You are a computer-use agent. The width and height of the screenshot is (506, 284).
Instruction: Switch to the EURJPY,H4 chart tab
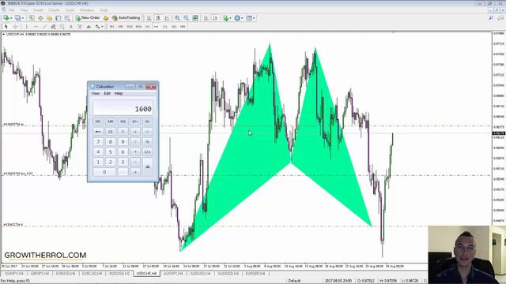(x=14, y=274)
